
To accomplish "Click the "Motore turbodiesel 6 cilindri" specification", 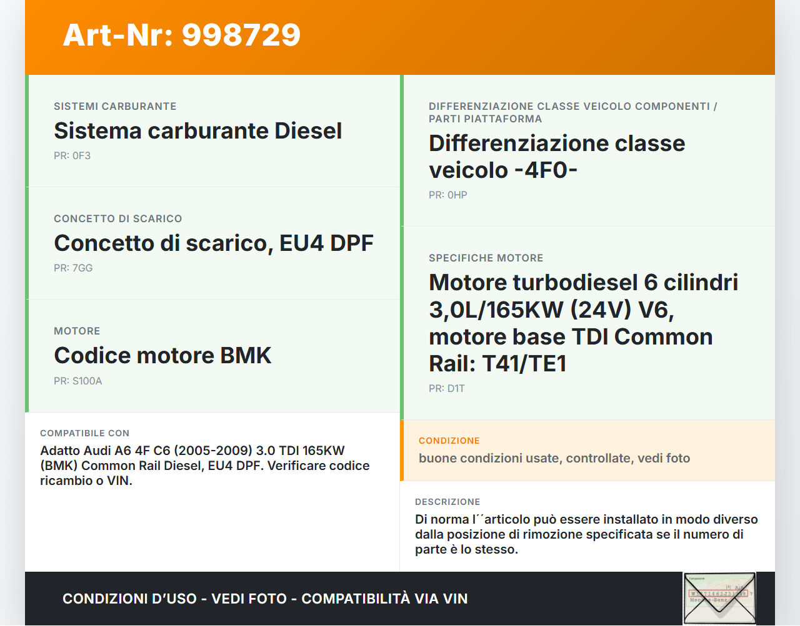I will pyautogui.click(x=583, y=323).
